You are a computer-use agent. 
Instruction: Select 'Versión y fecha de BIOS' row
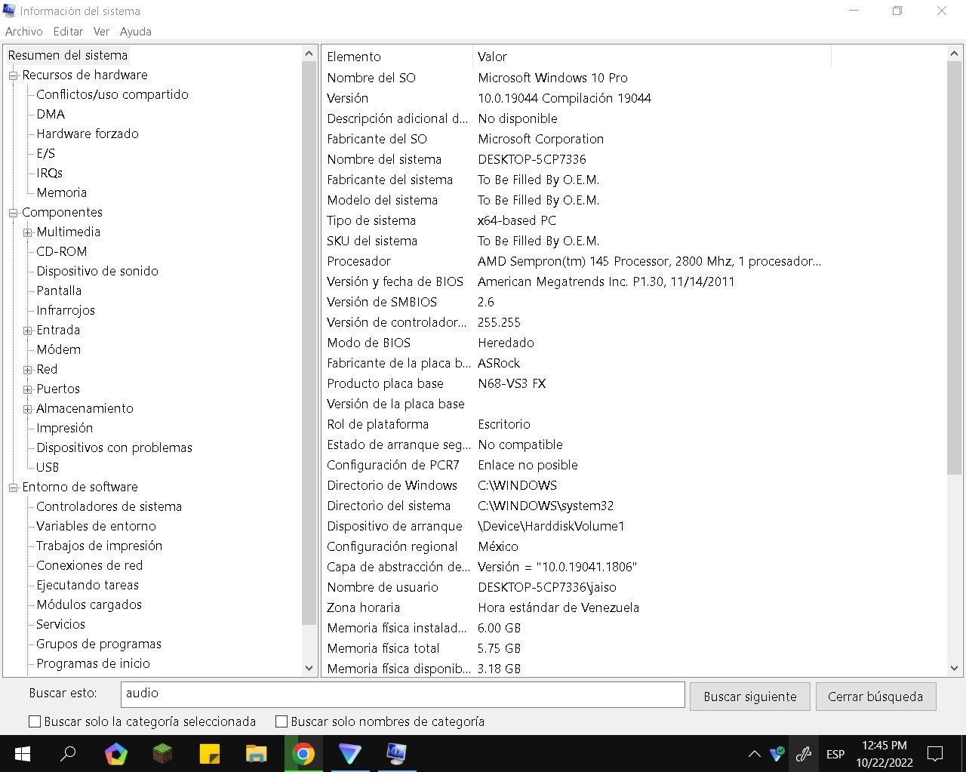[577, 281]
